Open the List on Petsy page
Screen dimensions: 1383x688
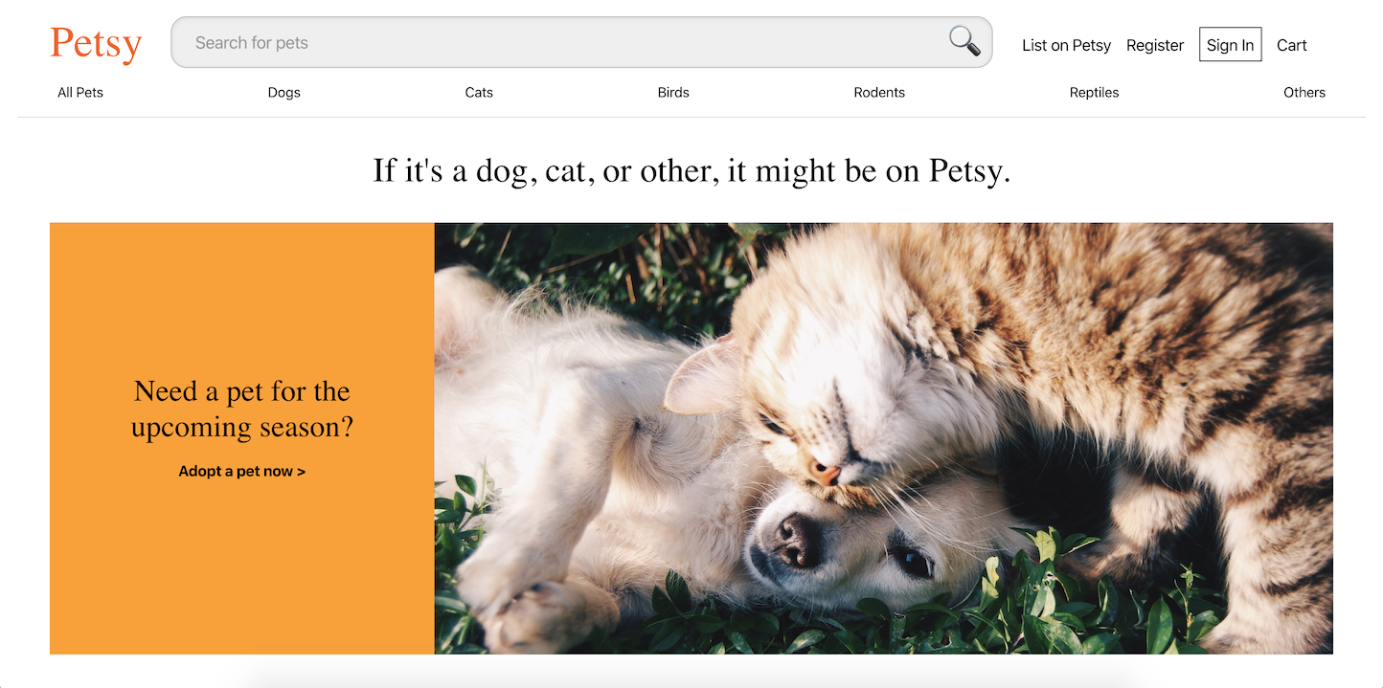click(1066, 45)
